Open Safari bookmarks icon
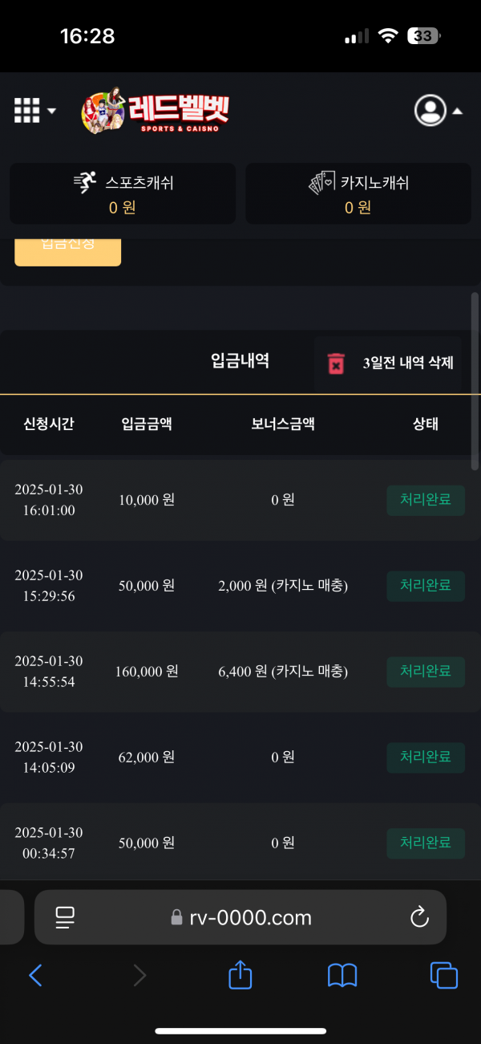Viewport: 481px width, 1044px height. 342,975
